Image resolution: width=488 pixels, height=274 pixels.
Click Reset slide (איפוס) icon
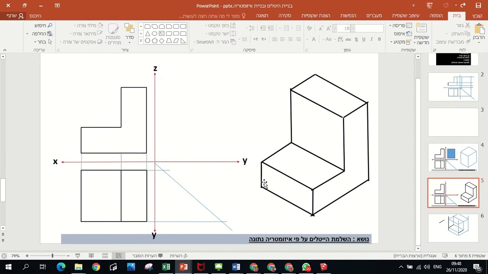[409, 33]
